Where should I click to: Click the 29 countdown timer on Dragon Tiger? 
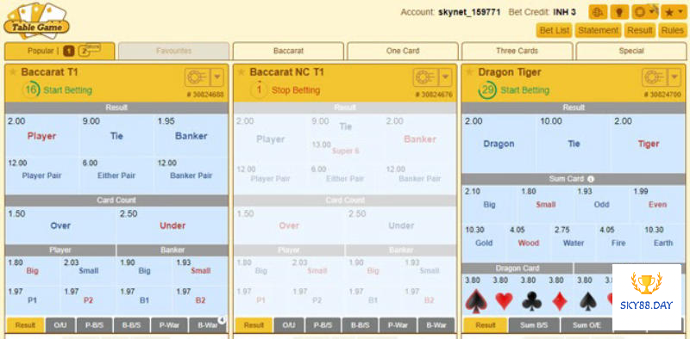487,90
